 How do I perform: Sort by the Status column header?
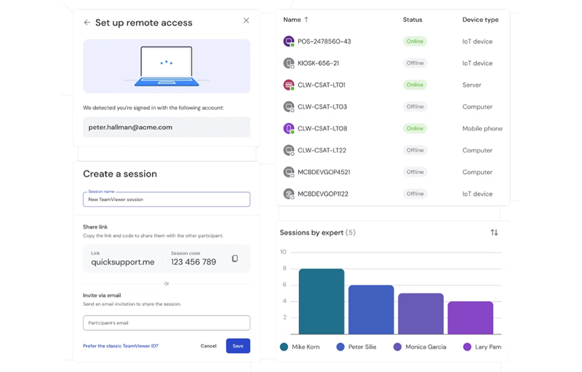click(x=412, y=20)
